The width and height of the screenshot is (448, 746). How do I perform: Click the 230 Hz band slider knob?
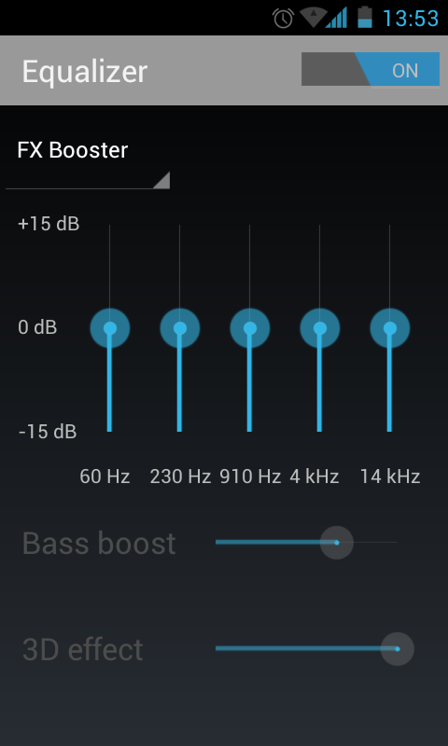[180, 328]
